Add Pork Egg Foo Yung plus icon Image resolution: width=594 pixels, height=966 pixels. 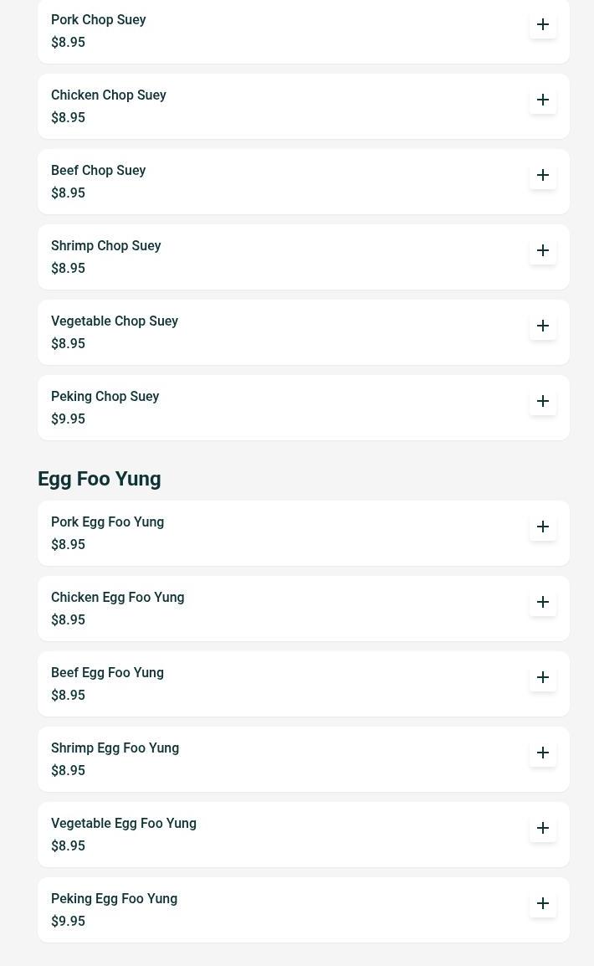542,527
